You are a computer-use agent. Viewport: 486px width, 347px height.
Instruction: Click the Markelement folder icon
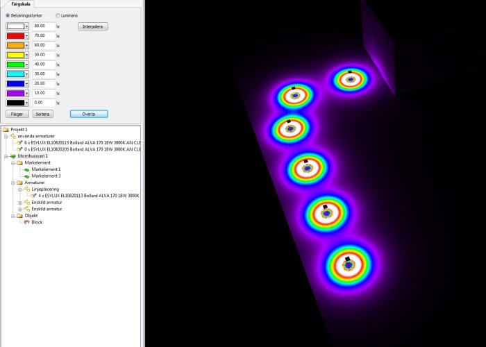[x=20, y=162]
